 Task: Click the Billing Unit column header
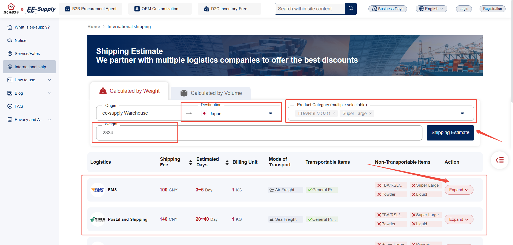coord(245,162)
